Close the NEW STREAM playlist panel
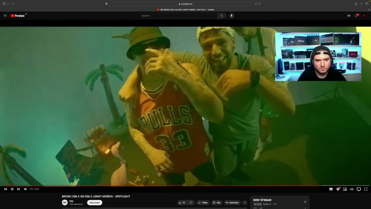 click(x=305, y=202)
